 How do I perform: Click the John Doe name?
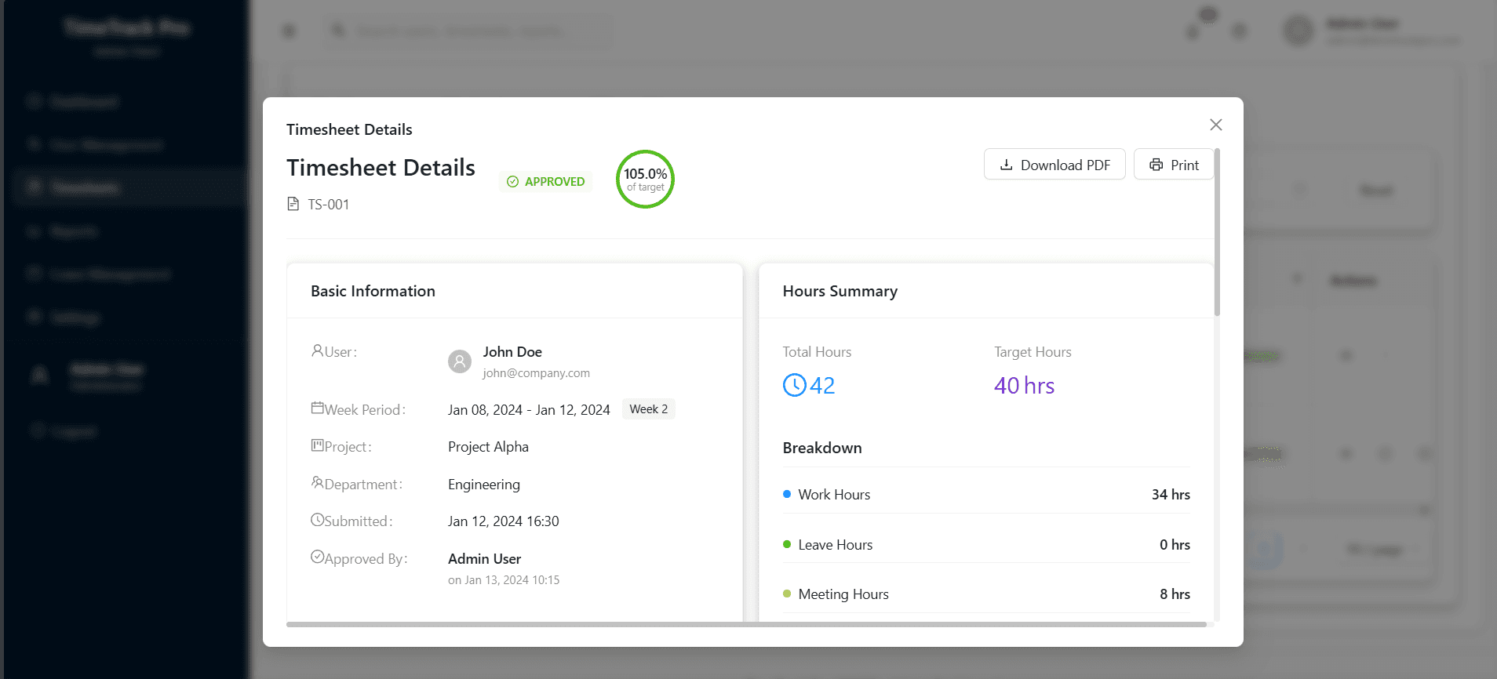tap(512, 352)
